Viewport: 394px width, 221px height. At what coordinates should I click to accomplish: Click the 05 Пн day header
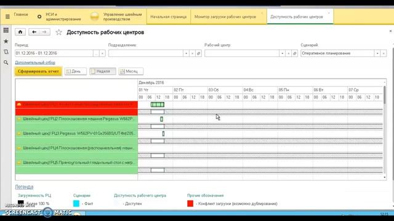pyautogui.click(x=295, y=90)
